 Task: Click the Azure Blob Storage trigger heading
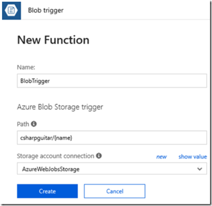pyautogui.click(x=60, y=107)
